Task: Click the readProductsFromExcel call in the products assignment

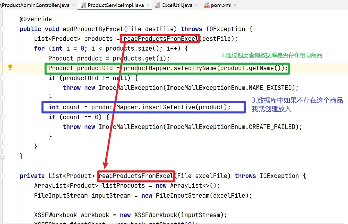Action: [x=161, y=39]
